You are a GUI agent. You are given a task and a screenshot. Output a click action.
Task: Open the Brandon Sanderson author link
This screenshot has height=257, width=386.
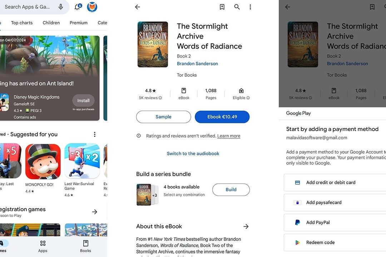tap(197, 64)
